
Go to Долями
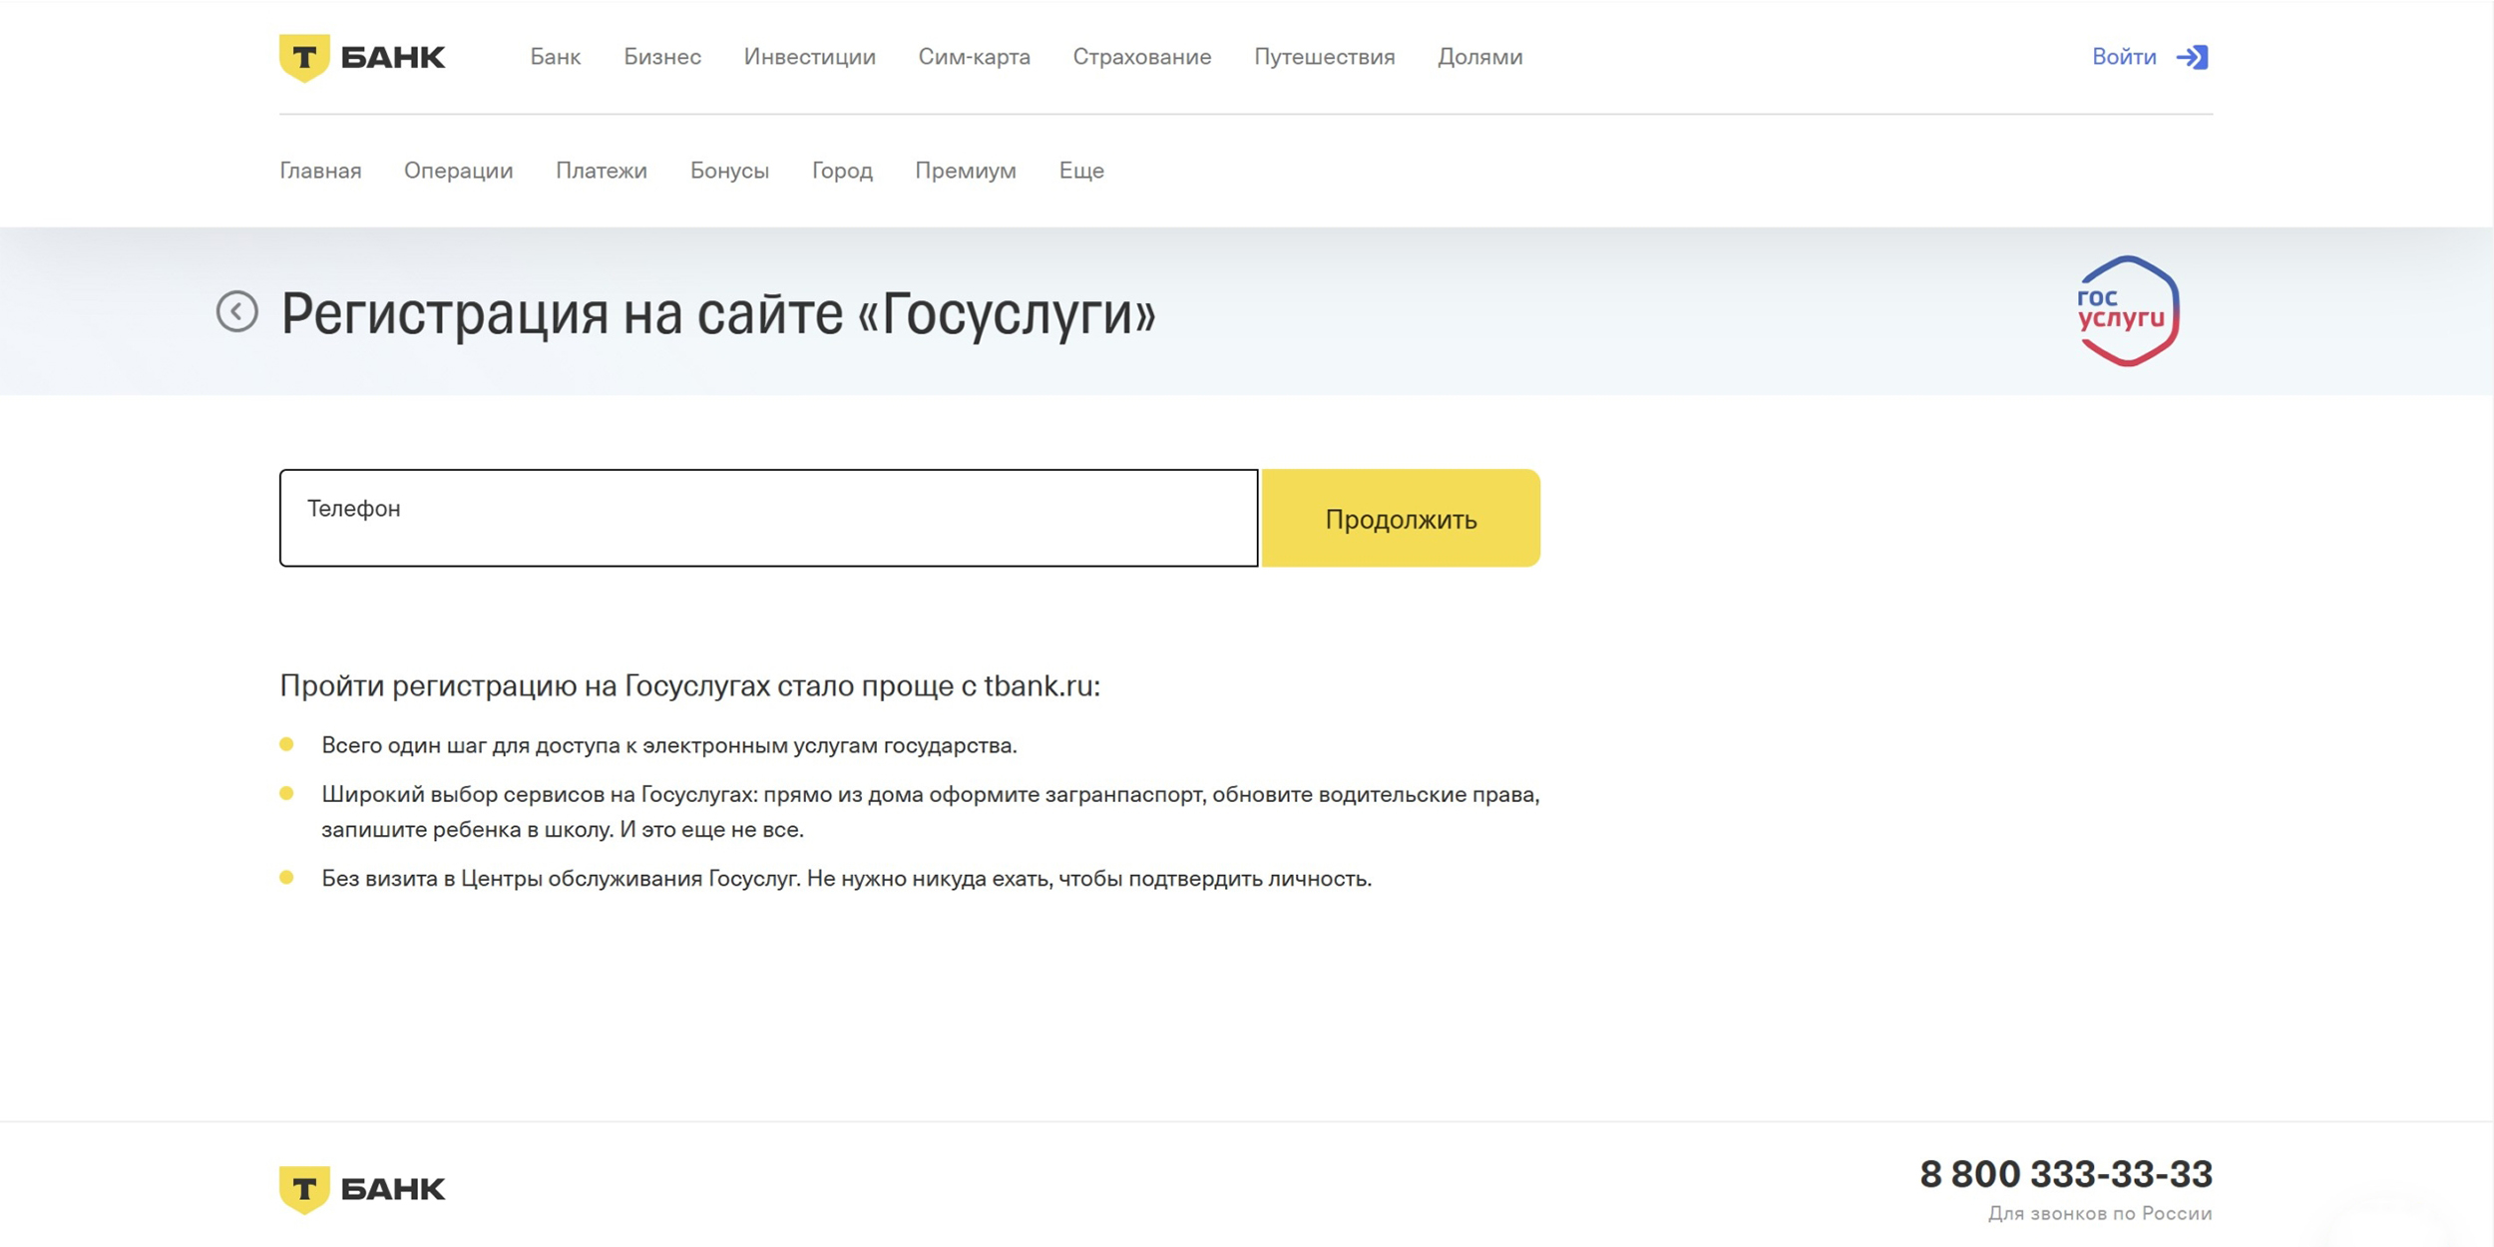point(1480,57)
